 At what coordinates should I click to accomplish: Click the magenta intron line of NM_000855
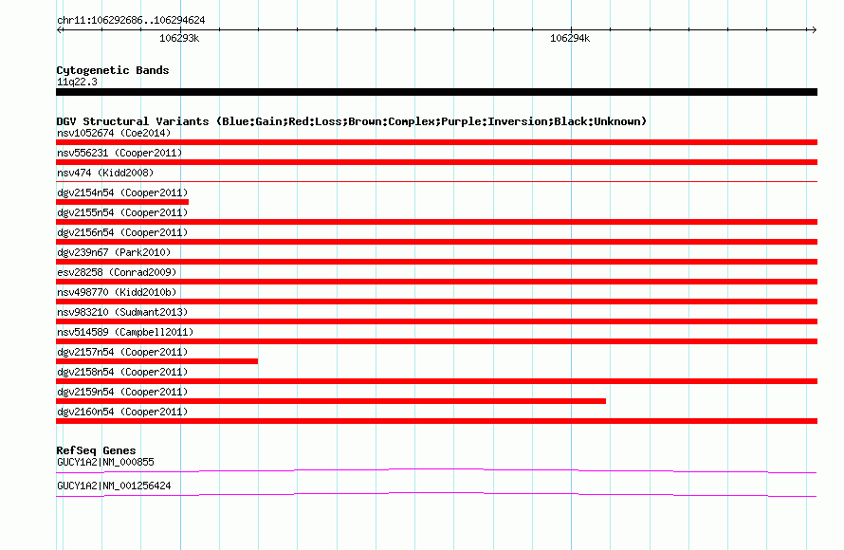pyautogui.click(x=436, y=471)
